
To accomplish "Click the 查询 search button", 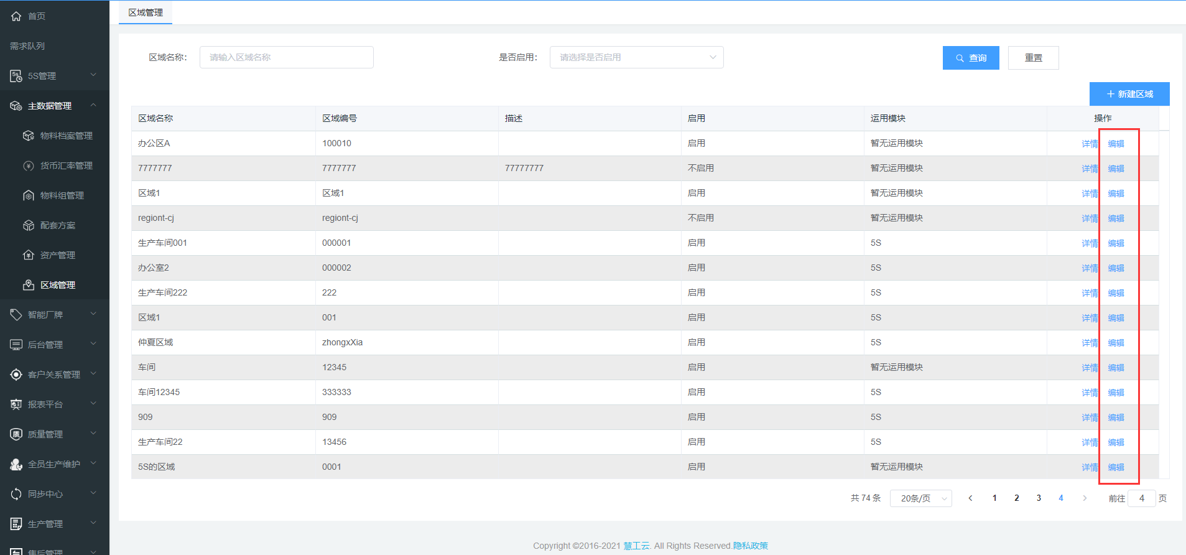I will point(970,58).
